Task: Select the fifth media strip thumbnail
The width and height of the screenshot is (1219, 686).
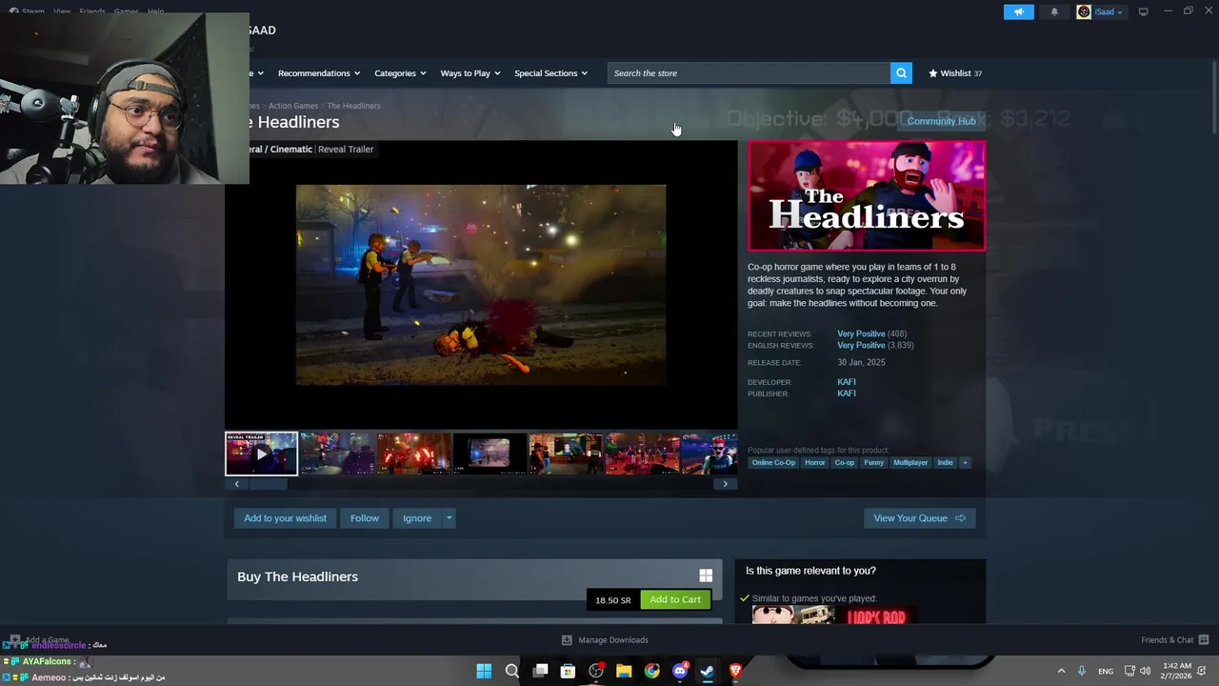Action: click(x=566, y=454)
